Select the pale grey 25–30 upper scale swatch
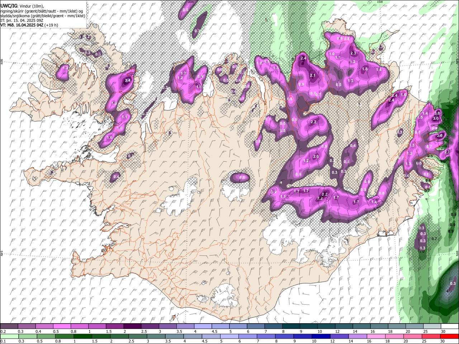This screenshot has width=459, height=344. [x=432, y=326]
